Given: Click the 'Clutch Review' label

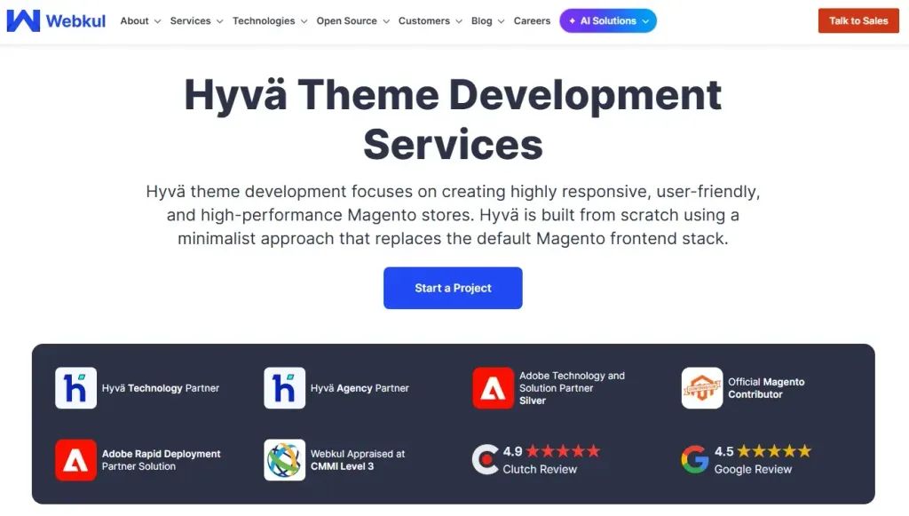Looking at the screenshot, I should 540,470.
